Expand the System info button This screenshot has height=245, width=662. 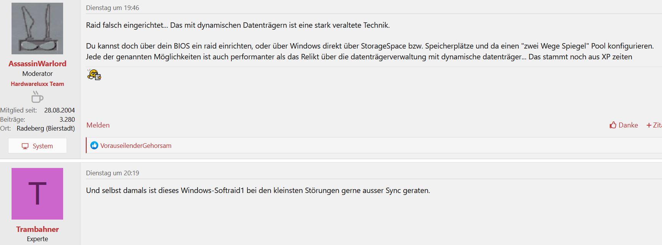pyautogui.click(x=37, y=146)
